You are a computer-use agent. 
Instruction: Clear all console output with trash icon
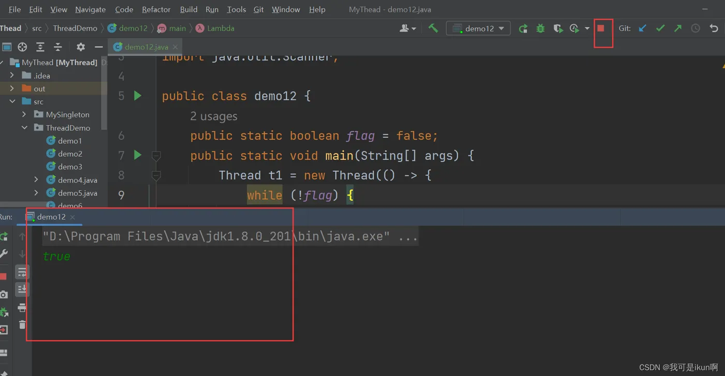[22, 325]
